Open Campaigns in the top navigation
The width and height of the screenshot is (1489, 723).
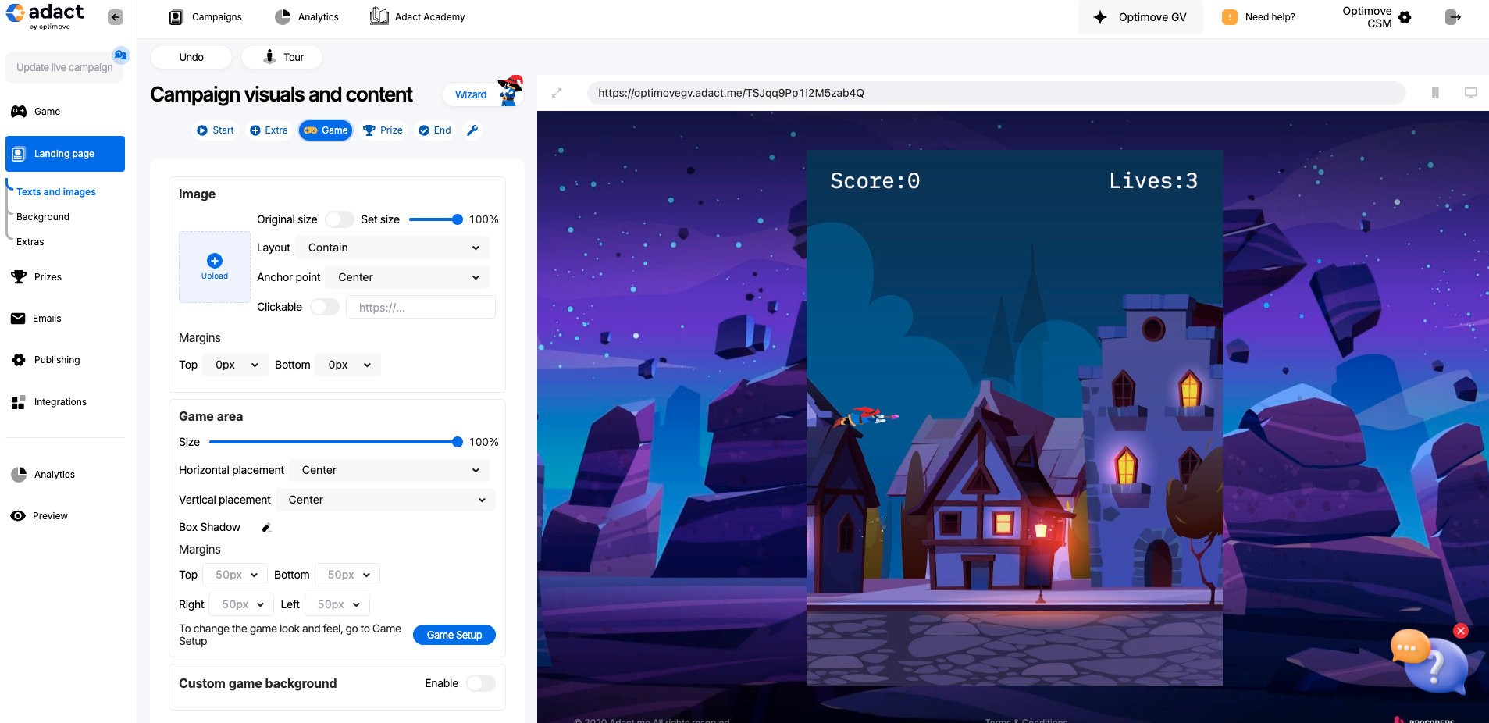tap(206, 17)
